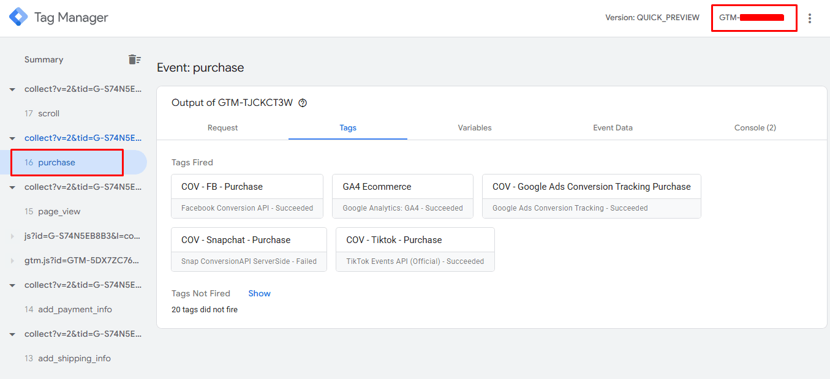Switch to the Console (2) tab
Viewport: 830px width, 379px height.
click(755, 128)
